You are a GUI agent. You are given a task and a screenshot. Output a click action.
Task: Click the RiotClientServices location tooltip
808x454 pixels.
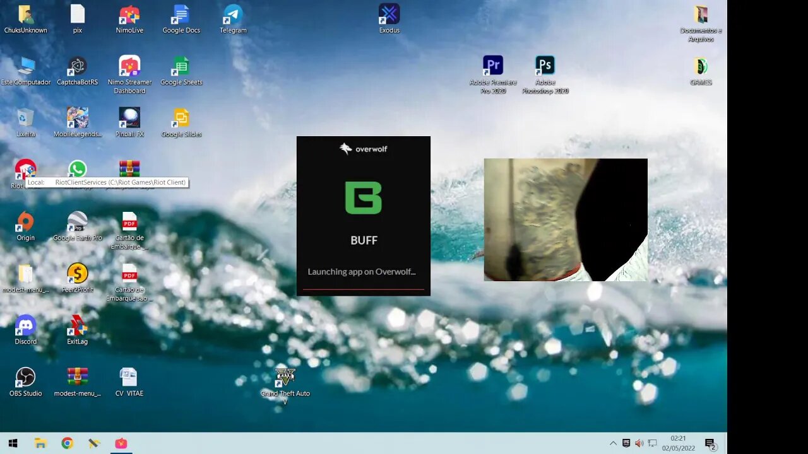(107, 182)
